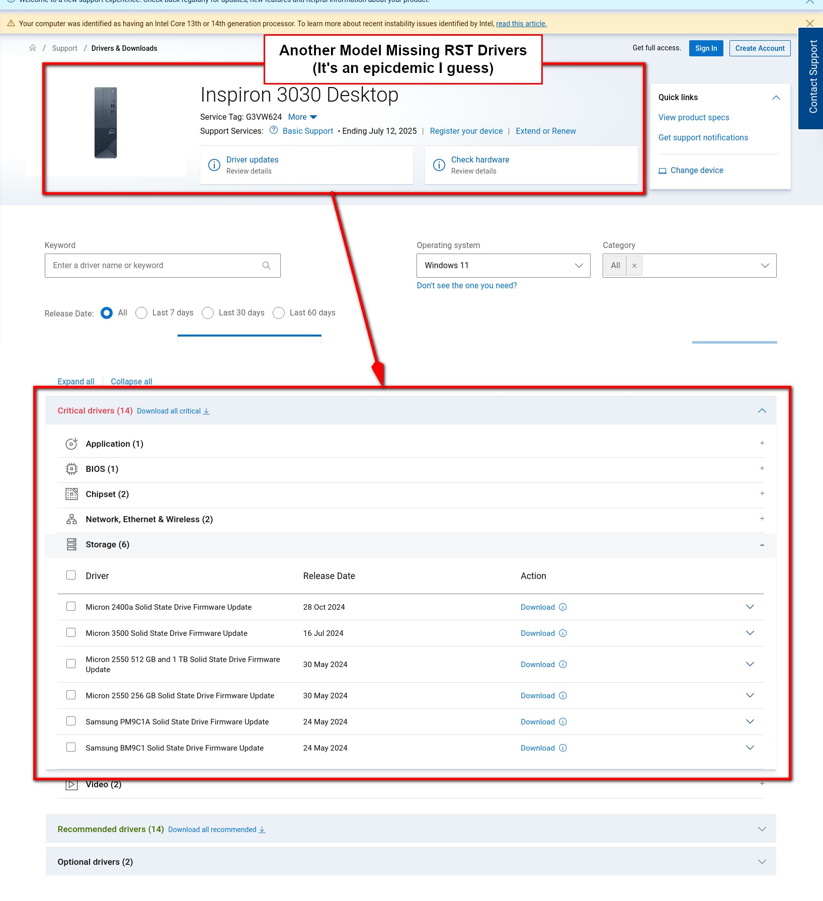
Task: Click the Expand all link
Action: coord(76,381)
